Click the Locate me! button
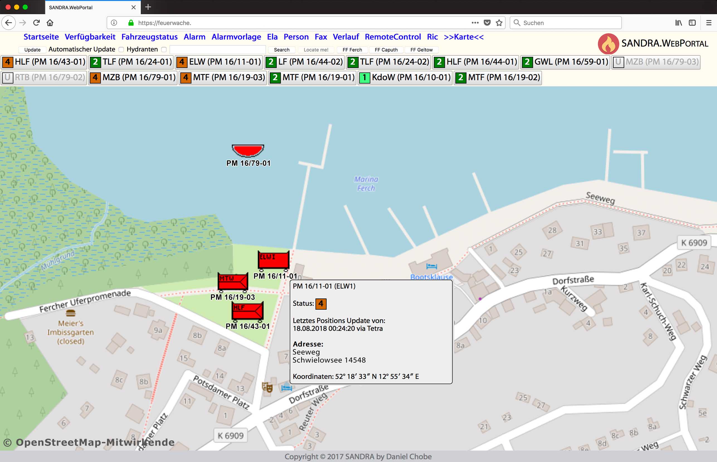Screen dimensions: 717x462 316,50
